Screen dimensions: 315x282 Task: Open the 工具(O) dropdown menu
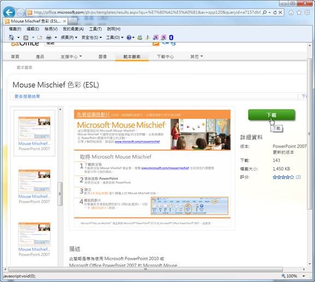point(114,38)
